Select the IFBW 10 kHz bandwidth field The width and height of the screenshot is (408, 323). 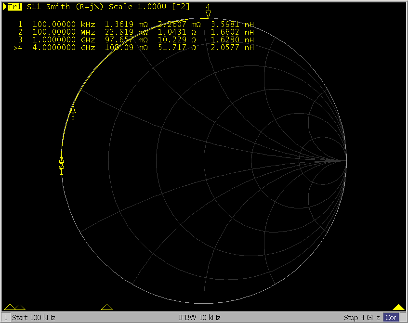point(199,318)
